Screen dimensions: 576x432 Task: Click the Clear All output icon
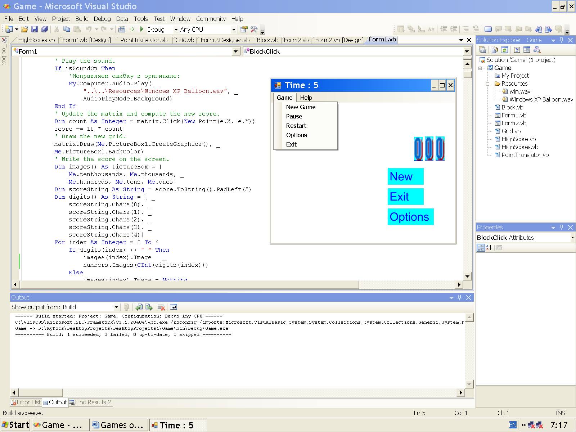(161, 307)
